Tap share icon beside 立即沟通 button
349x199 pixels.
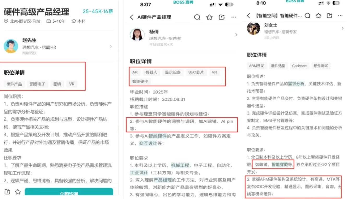7,192
